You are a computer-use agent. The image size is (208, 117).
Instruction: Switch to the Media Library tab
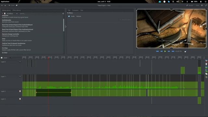coord(6,10)
